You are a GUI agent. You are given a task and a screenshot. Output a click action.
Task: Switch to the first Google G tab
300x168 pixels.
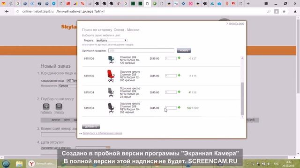tap(18, 3)
